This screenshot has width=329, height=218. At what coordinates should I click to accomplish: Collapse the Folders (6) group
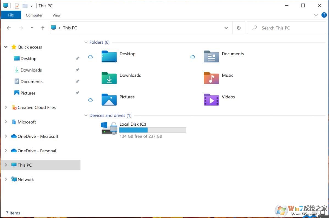tap(86, 42)
